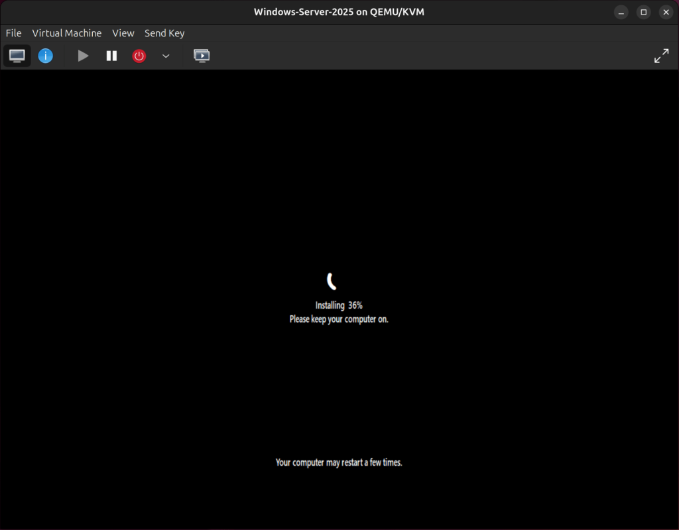Click the Windows-Server-2025 title bar text
Screen dimensions: 679x530
pyautogui.click(x=339, y=11)
